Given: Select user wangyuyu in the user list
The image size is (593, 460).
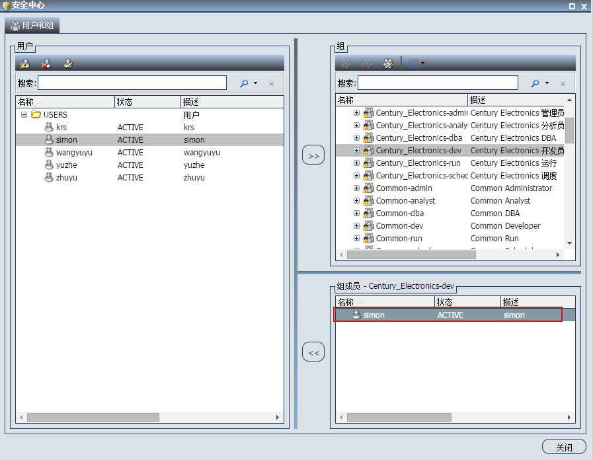Looking at the screenshot, I should 73,153.
